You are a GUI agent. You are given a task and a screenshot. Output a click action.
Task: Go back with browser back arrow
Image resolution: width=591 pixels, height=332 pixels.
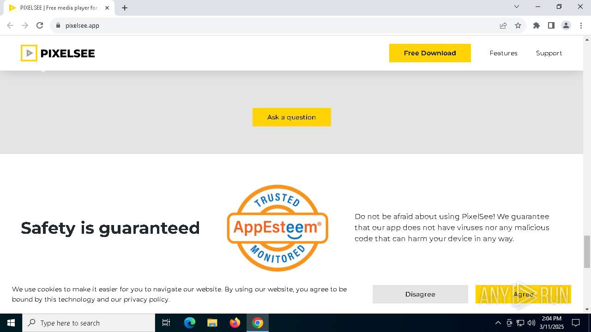click(x=10, y=25)
